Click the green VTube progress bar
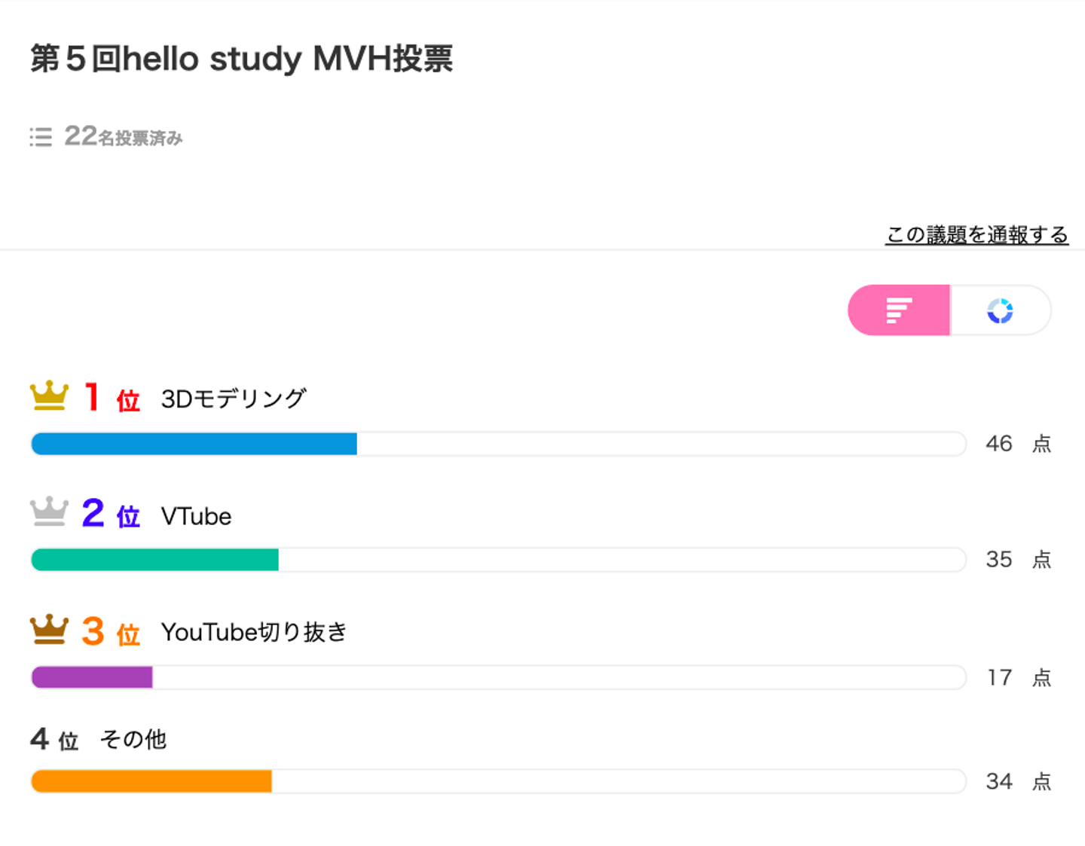The width and height of the screenshot is (1085, 846). tap(155, 560)
